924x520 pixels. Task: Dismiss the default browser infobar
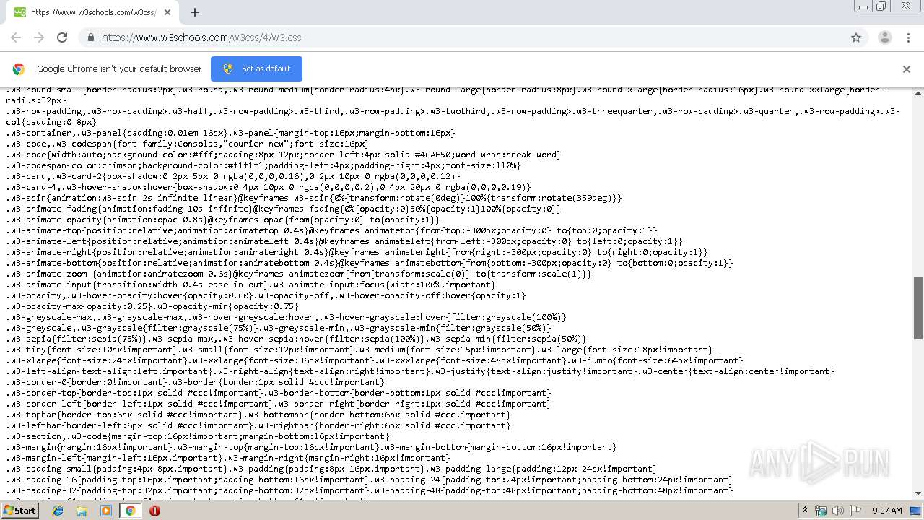point(907,69)
